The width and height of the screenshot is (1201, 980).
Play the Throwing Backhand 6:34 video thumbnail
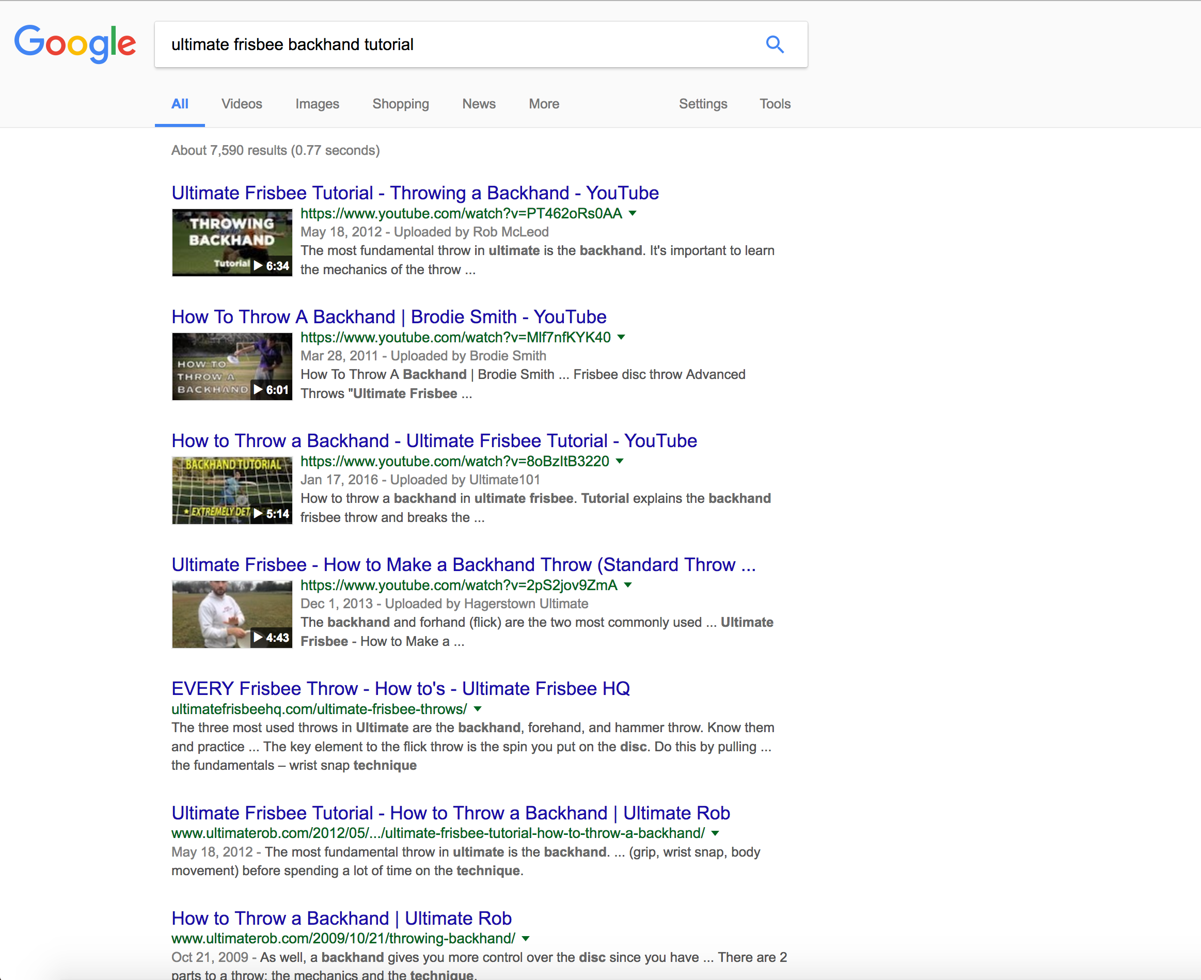(x=232, y=242)
